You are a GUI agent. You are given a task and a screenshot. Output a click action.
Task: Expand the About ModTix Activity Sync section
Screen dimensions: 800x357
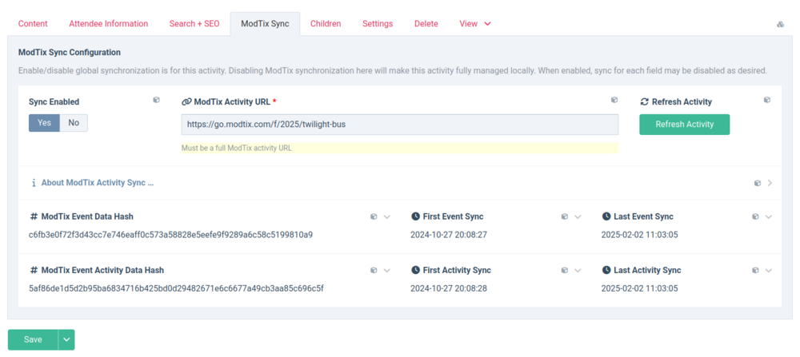(x=97, y=183)
